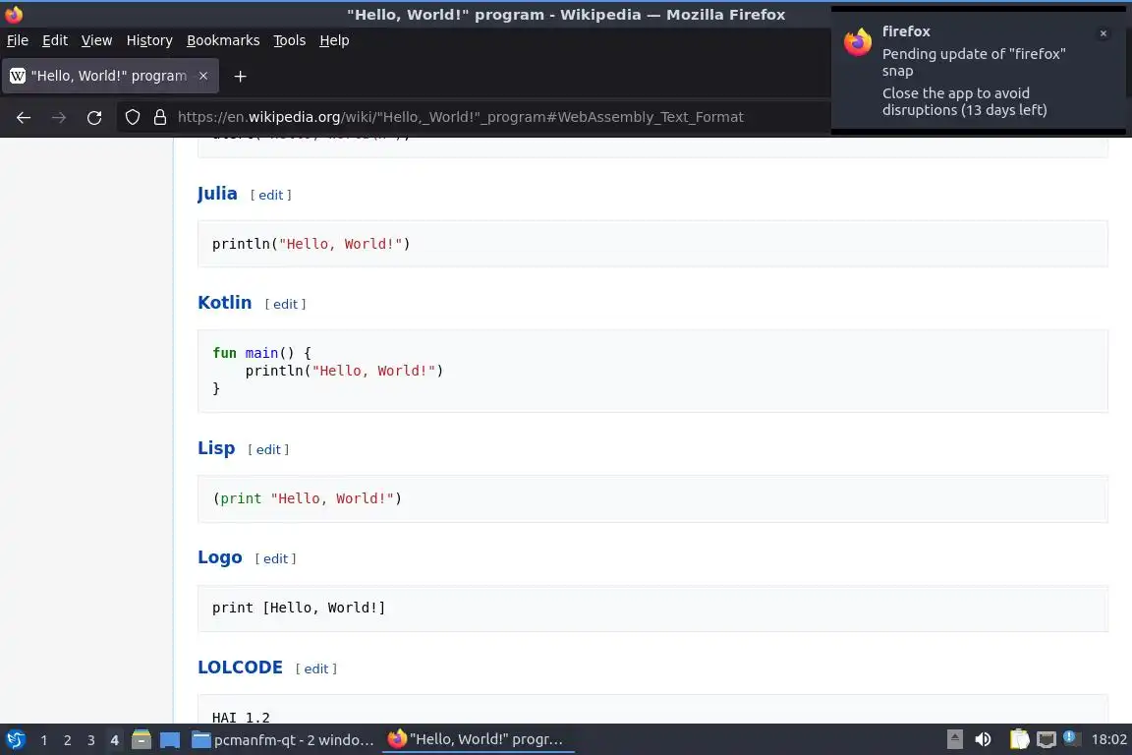Image resolution: width=1132 pixels, height=755 pixels.
Task: Click the Lisp section heading
Action: coord(216,448)
